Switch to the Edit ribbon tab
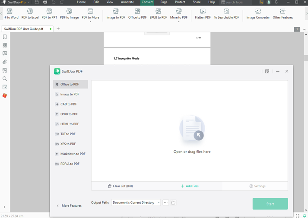This screenshot has width=308, height=218. (x=96, y=2)
